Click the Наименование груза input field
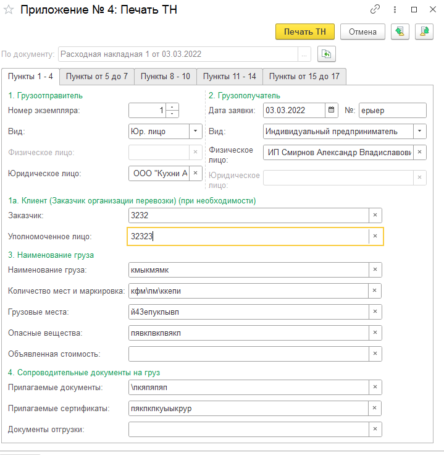The width and height of the screenshot is (444, 455). [x=249, y=270]
